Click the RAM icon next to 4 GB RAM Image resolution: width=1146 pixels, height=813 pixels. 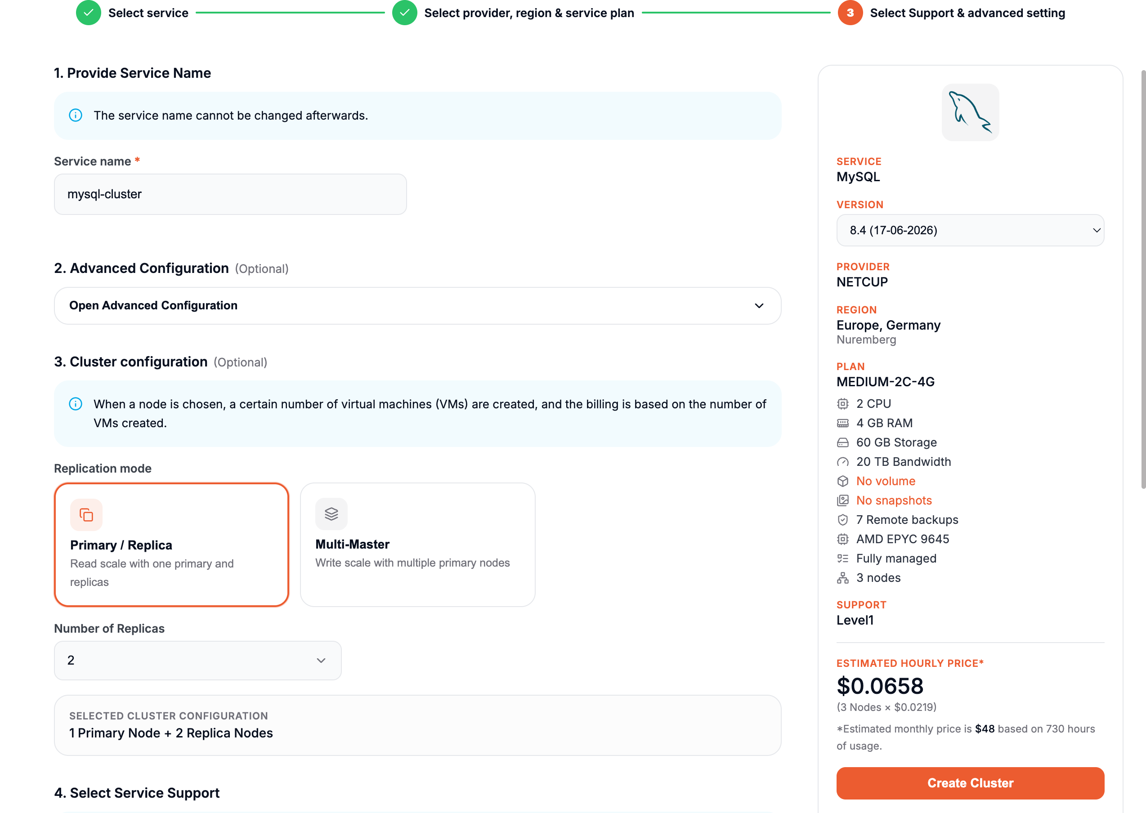(x=842, y=423)
